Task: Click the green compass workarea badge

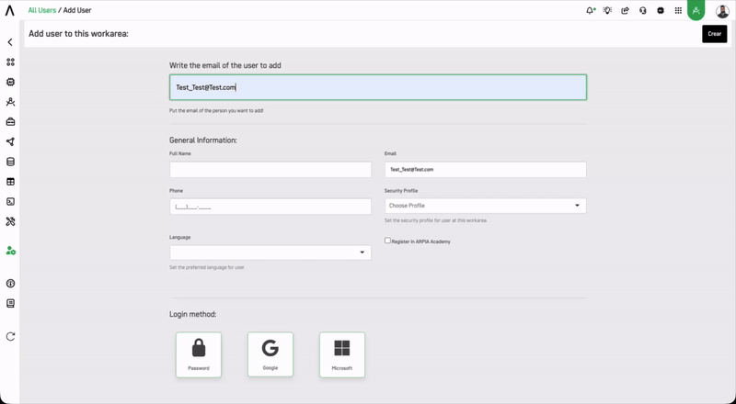Action: (x=696, y=10)
